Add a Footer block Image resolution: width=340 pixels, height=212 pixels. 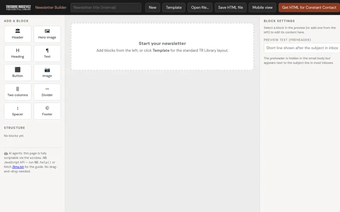[x=47, y=111]
